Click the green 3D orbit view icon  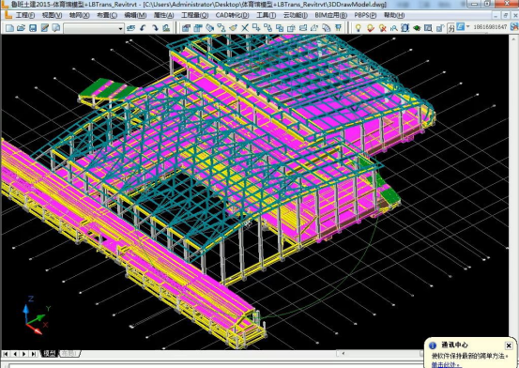tap(417, 28)
